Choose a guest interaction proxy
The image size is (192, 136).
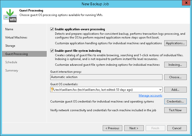(175, 77)
